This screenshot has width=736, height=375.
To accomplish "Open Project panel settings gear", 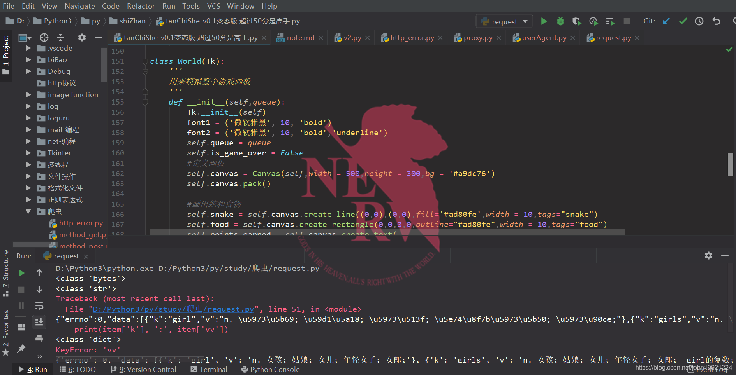I will [x=82, y=38].
